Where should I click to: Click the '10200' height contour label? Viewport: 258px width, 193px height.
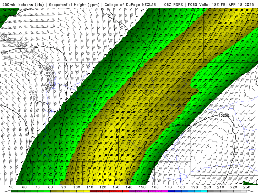point(224,115)
